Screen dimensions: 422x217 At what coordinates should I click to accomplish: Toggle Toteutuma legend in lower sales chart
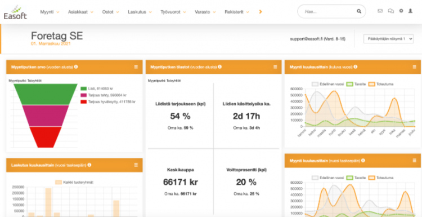[381, 178]
